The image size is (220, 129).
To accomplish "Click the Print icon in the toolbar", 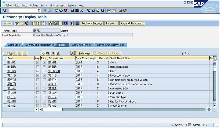I will click(x=72, y=10).
